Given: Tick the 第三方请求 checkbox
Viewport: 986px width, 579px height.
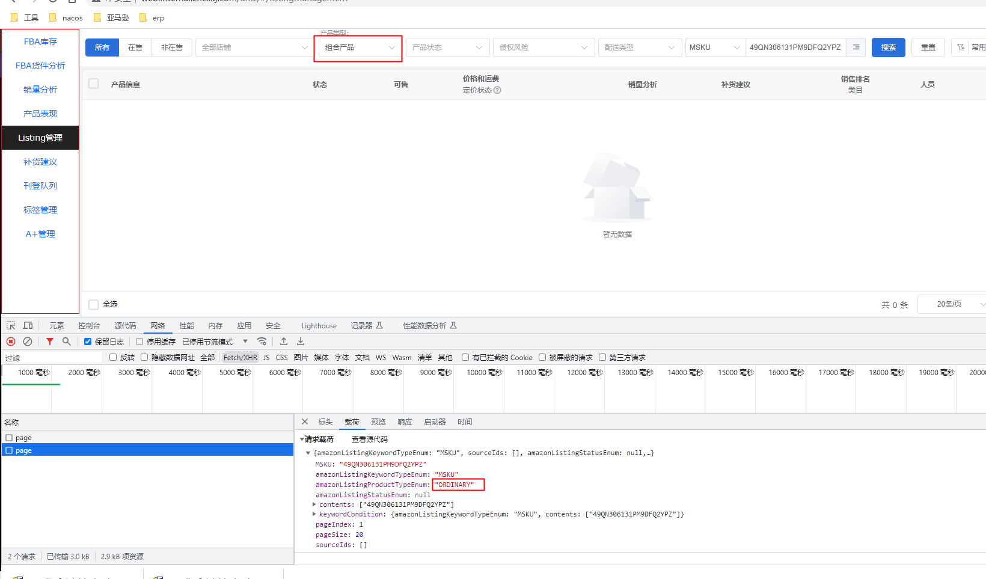Looking at the screenshot, I should [x=602, y=357].
